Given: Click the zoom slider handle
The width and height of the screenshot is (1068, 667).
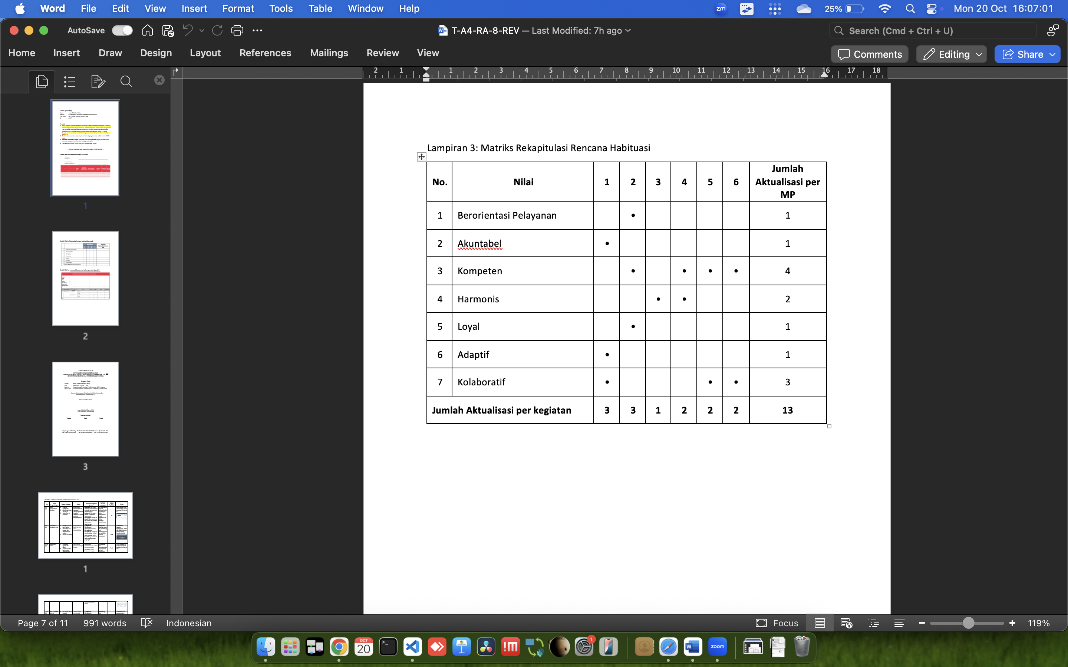Looking at the screenshot, I should [x=968, y=623].
